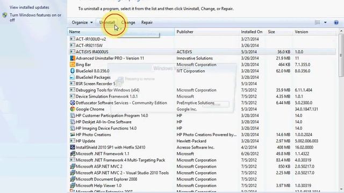The width and height of the screenshot is (344, 193).
Task: Sort by the Installed On column header
Action: pyautogui.click(x=252, y=32)
